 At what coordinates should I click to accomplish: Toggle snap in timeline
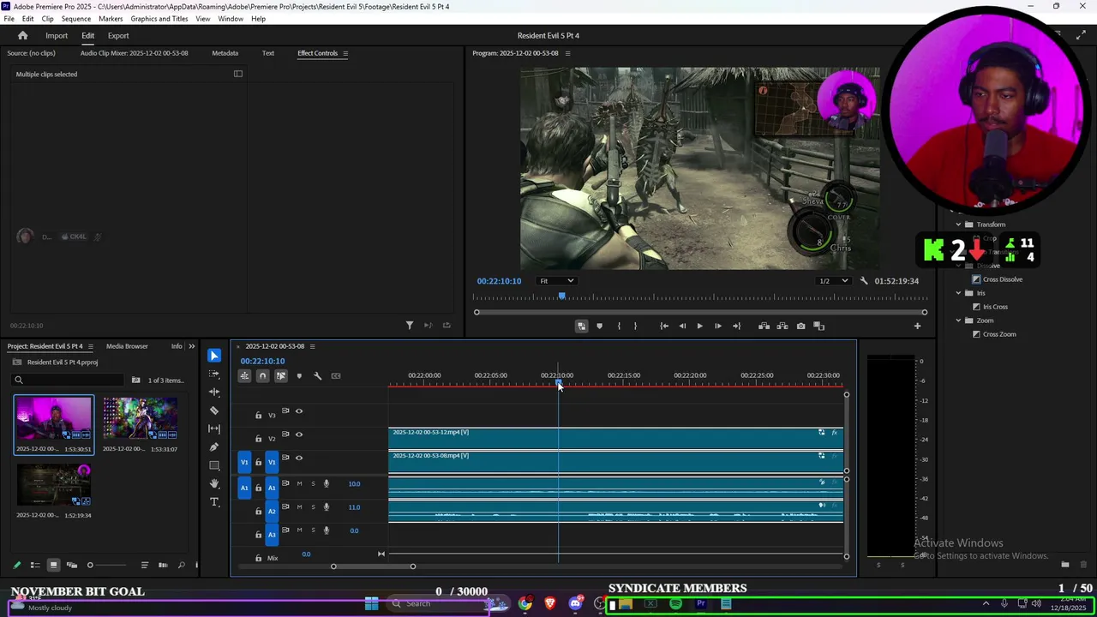262,376
